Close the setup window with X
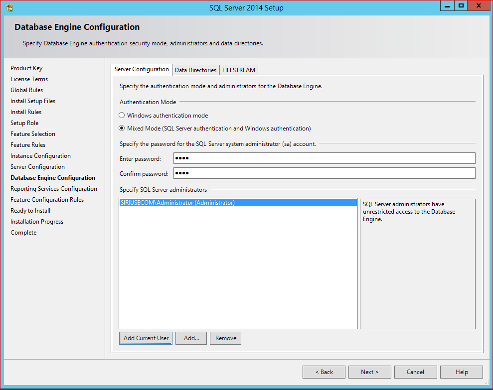This screenshot has height=390, width=493. point(479,6)
